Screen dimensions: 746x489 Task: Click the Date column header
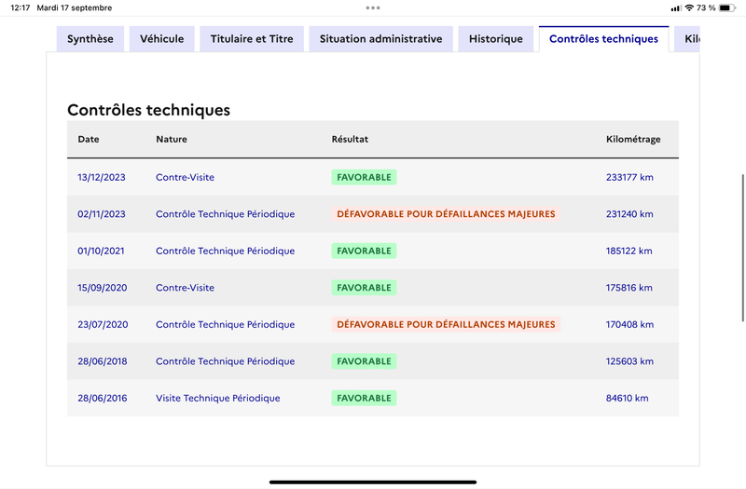pyautogui.click(x=89, y=139)
